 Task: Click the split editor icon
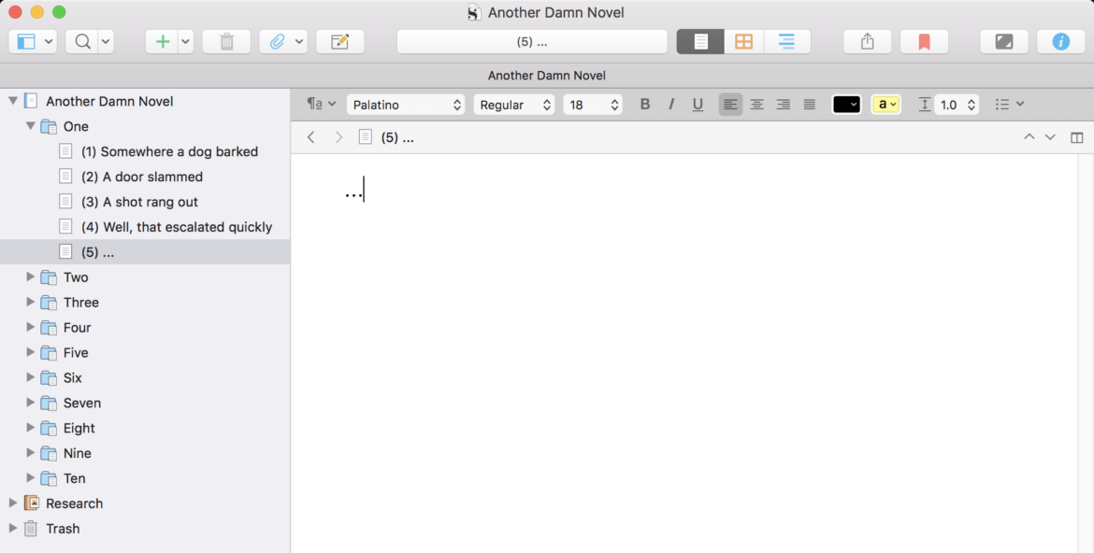tap(1076, 137)
